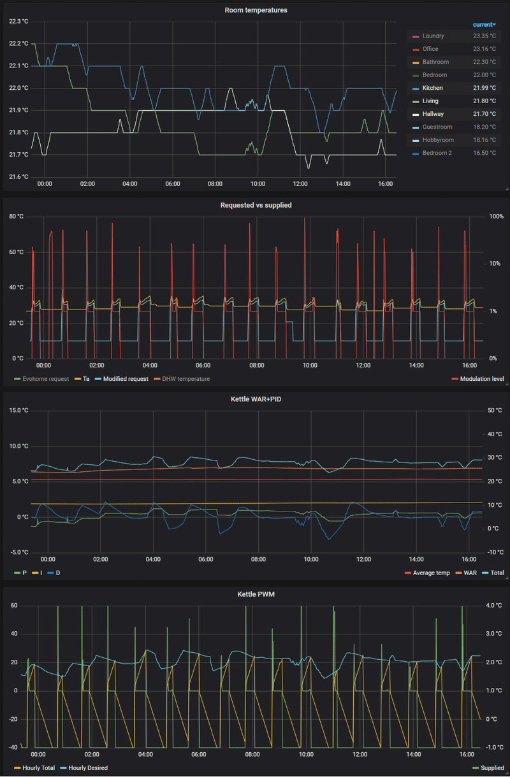Viewport: 510px width, 777px height.
Task: Click Hobbyroom value 18.16 °C
Action: tap(485, 139)
